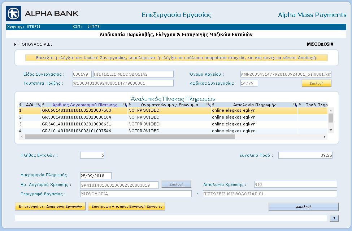This screenshot has width=352, height=231.
Task: Click the table's horizontal scroll right arrow
Action: click(x=325, y=137)
